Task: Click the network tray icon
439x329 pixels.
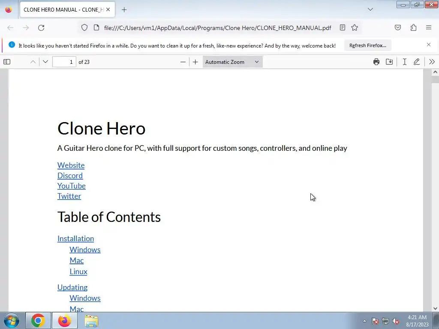Action: tap(385, 321)
